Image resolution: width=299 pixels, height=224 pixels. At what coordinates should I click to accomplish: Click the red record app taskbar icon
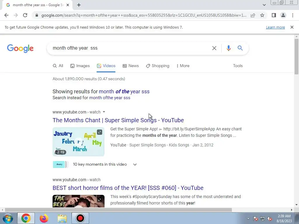point(80,218)
